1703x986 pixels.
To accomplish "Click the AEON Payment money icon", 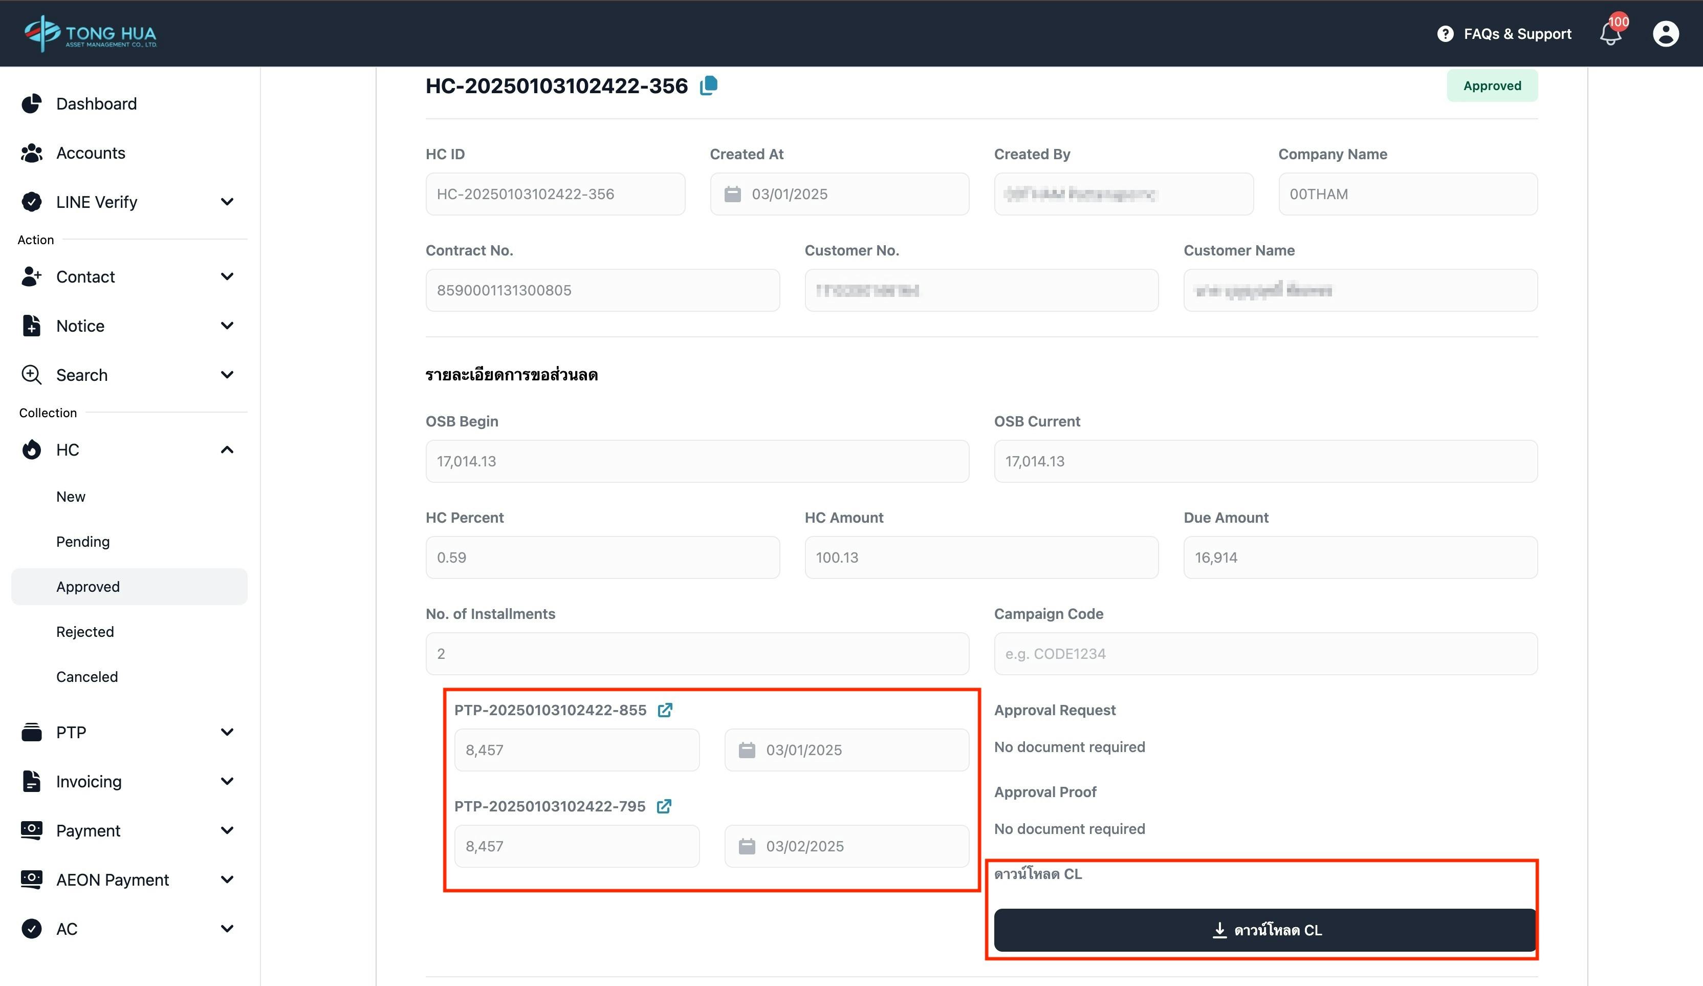I will 31,879.
